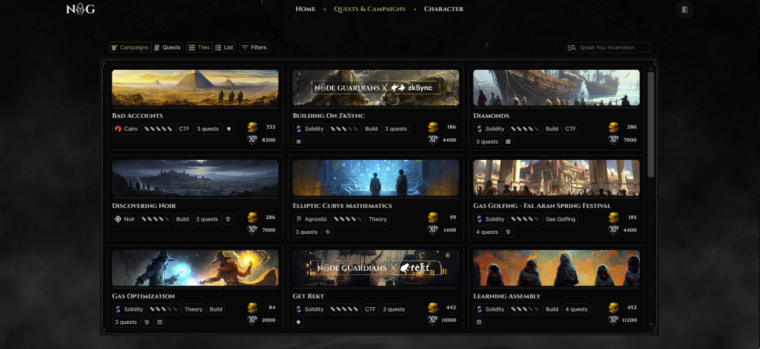Select the Tiles layout toggle
Screen dimensions: 760x349
click(x=199, y=47)
